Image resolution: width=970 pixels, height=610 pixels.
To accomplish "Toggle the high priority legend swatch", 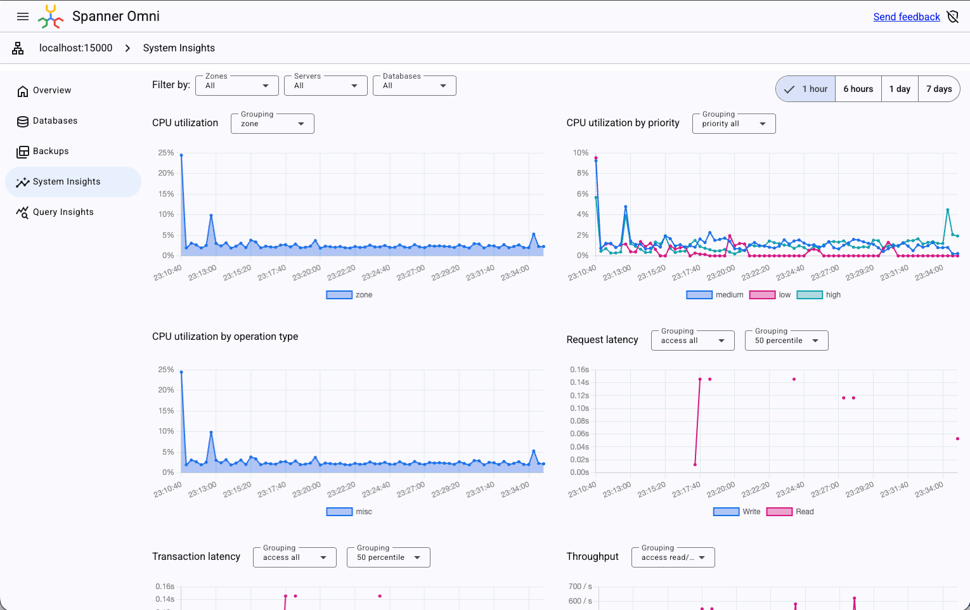I will pos(810,295).
